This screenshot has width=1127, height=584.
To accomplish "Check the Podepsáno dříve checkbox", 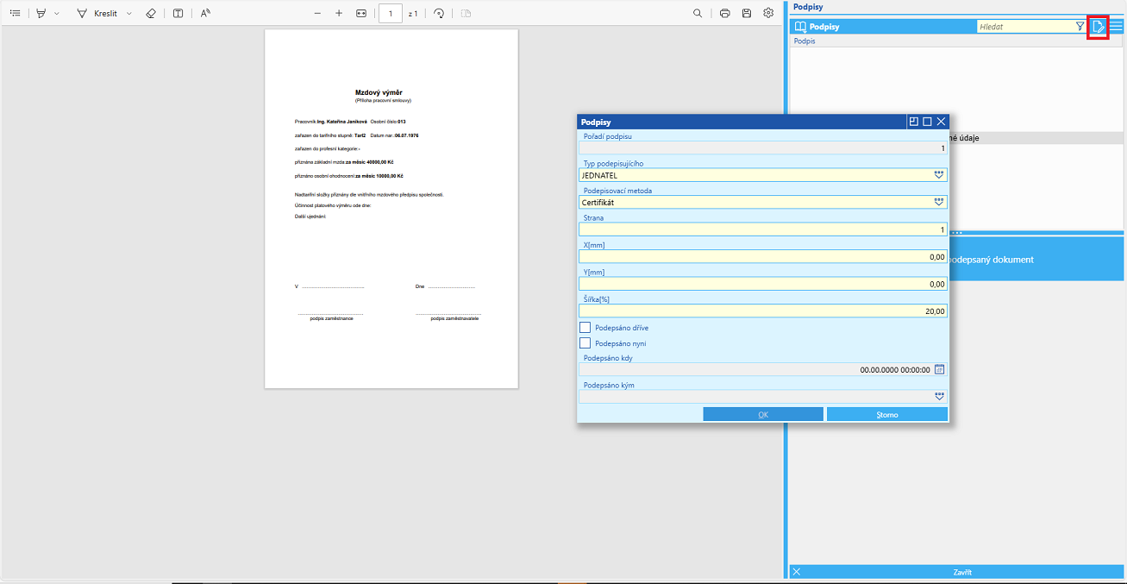I will (585, 328).
